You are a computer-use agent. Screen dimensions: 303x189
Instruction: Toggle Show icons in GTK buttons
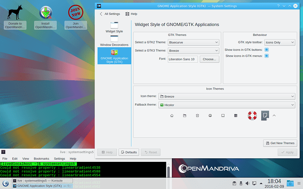[x=267, y=50]
